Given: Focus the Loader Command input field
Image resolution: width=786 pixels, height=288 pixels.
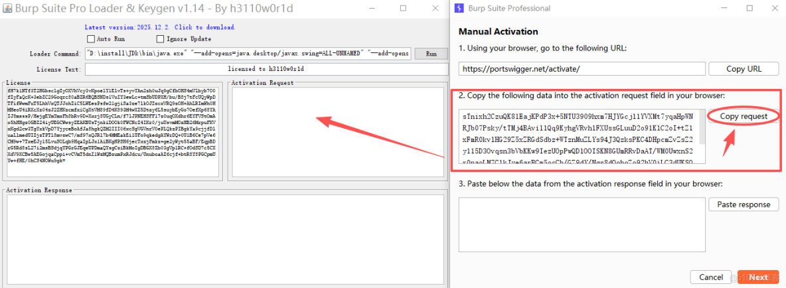Looking at the screenshot, I should pyautogui.click(x=248, y=54).
